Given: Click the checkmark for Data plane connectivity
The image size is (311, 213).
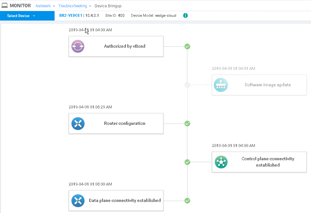Looking at the screenshot, I should (x=187, y=201).
